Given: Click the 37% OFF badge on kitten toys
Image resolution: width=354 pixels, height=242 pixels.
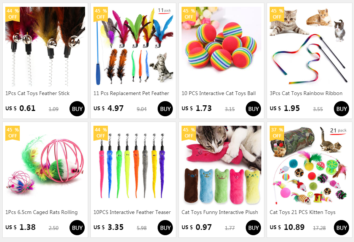Looking at the screenshot, I should (x=277, y=133).
